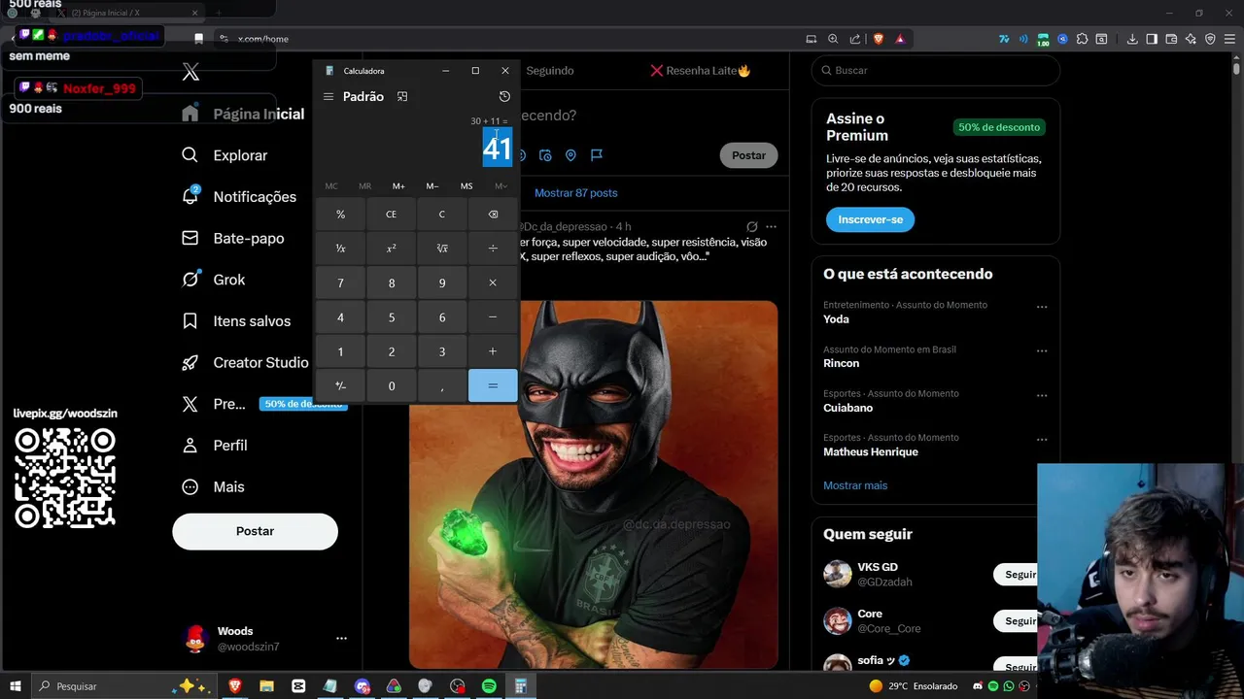The image size is (1244, 699).
Task: Click digit 7 on Calculator keypad
Action: (x=340, y=283)
